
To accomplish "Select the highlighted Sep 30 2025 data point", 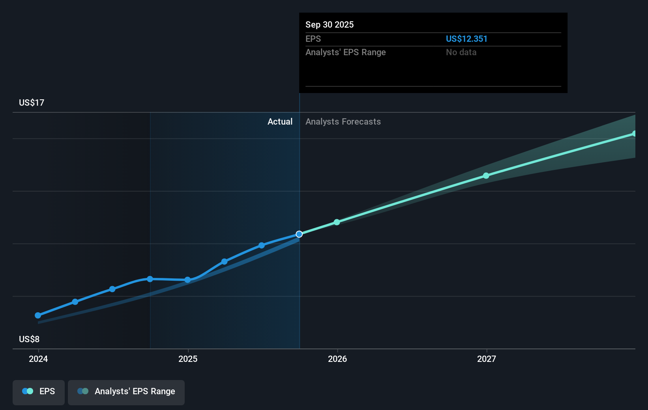I will click(x=299, y=234).
